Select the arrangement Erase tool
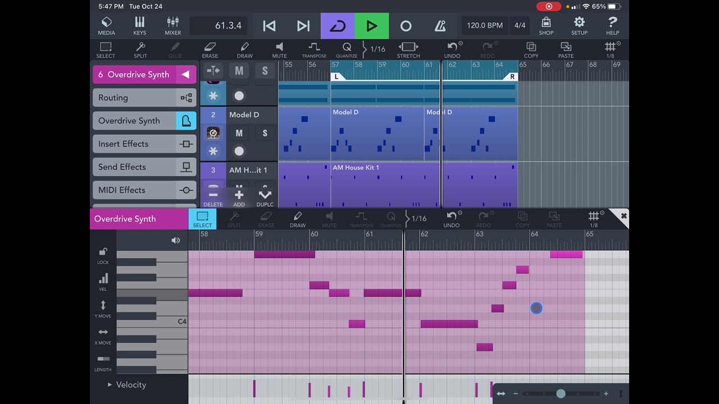The image size is (719, 404). (x=210, y=50)
